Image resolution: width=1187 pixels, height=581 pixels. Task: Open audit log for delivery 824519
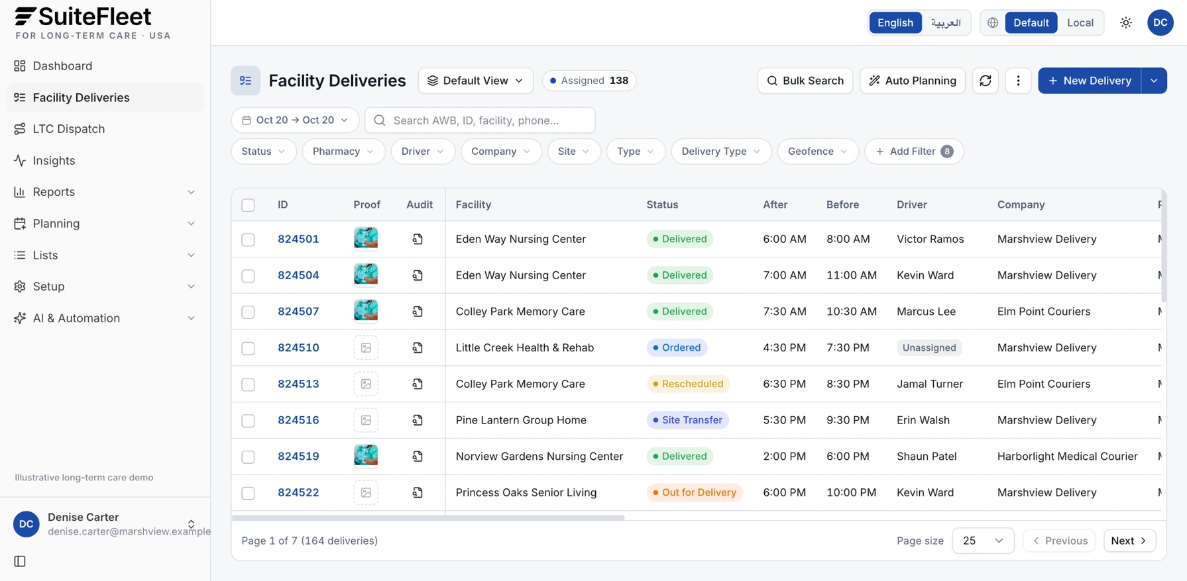[418, 457]
